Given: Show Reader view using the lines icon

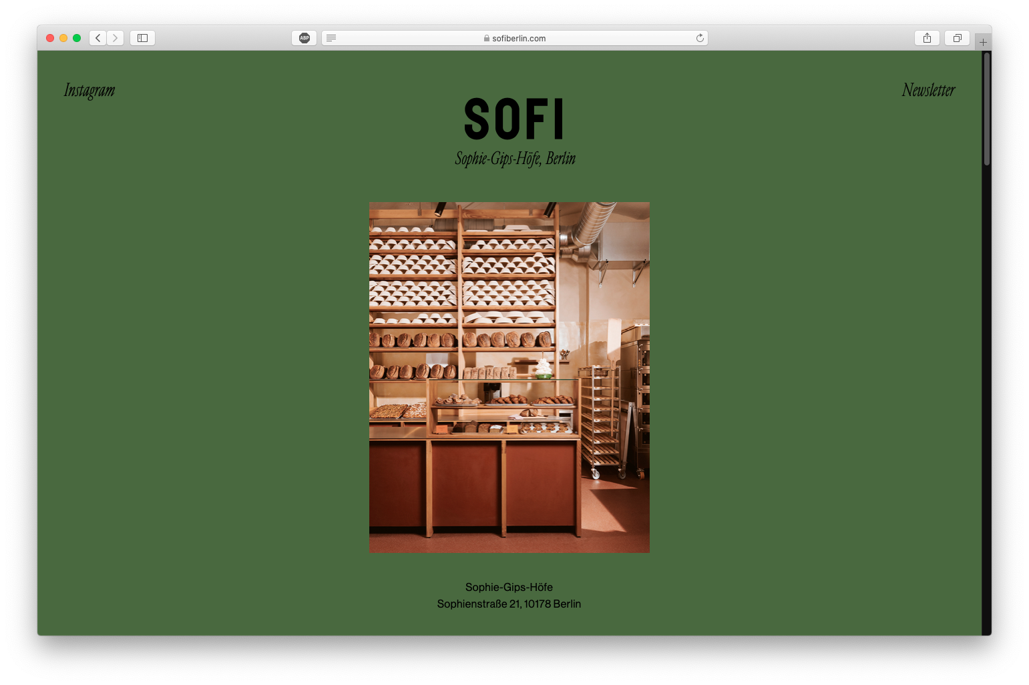Looking at the screenshot, I should coord(331,38).
